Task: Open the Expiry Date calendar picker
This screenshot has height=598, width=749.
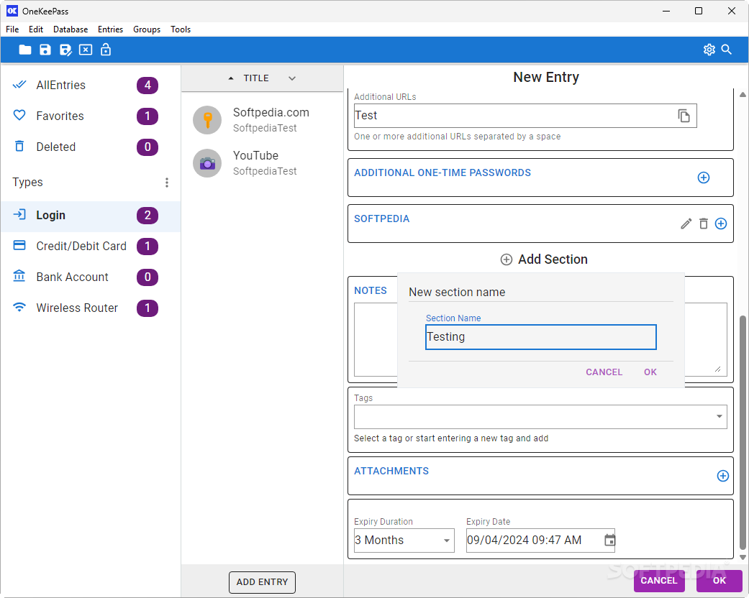Action: [x=609, y=540]
